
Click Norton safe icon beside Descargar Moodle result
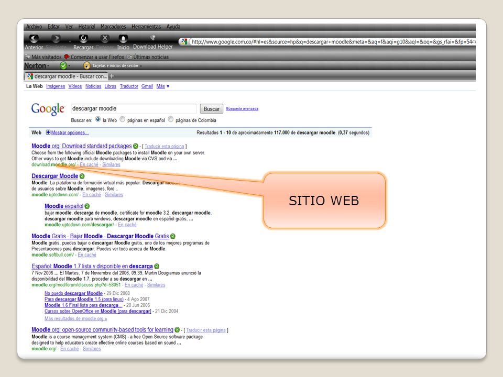coord(82,176)
